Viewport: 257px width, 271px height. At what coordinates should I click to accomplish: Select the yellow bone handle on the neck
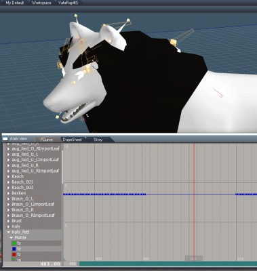(173, 42)
